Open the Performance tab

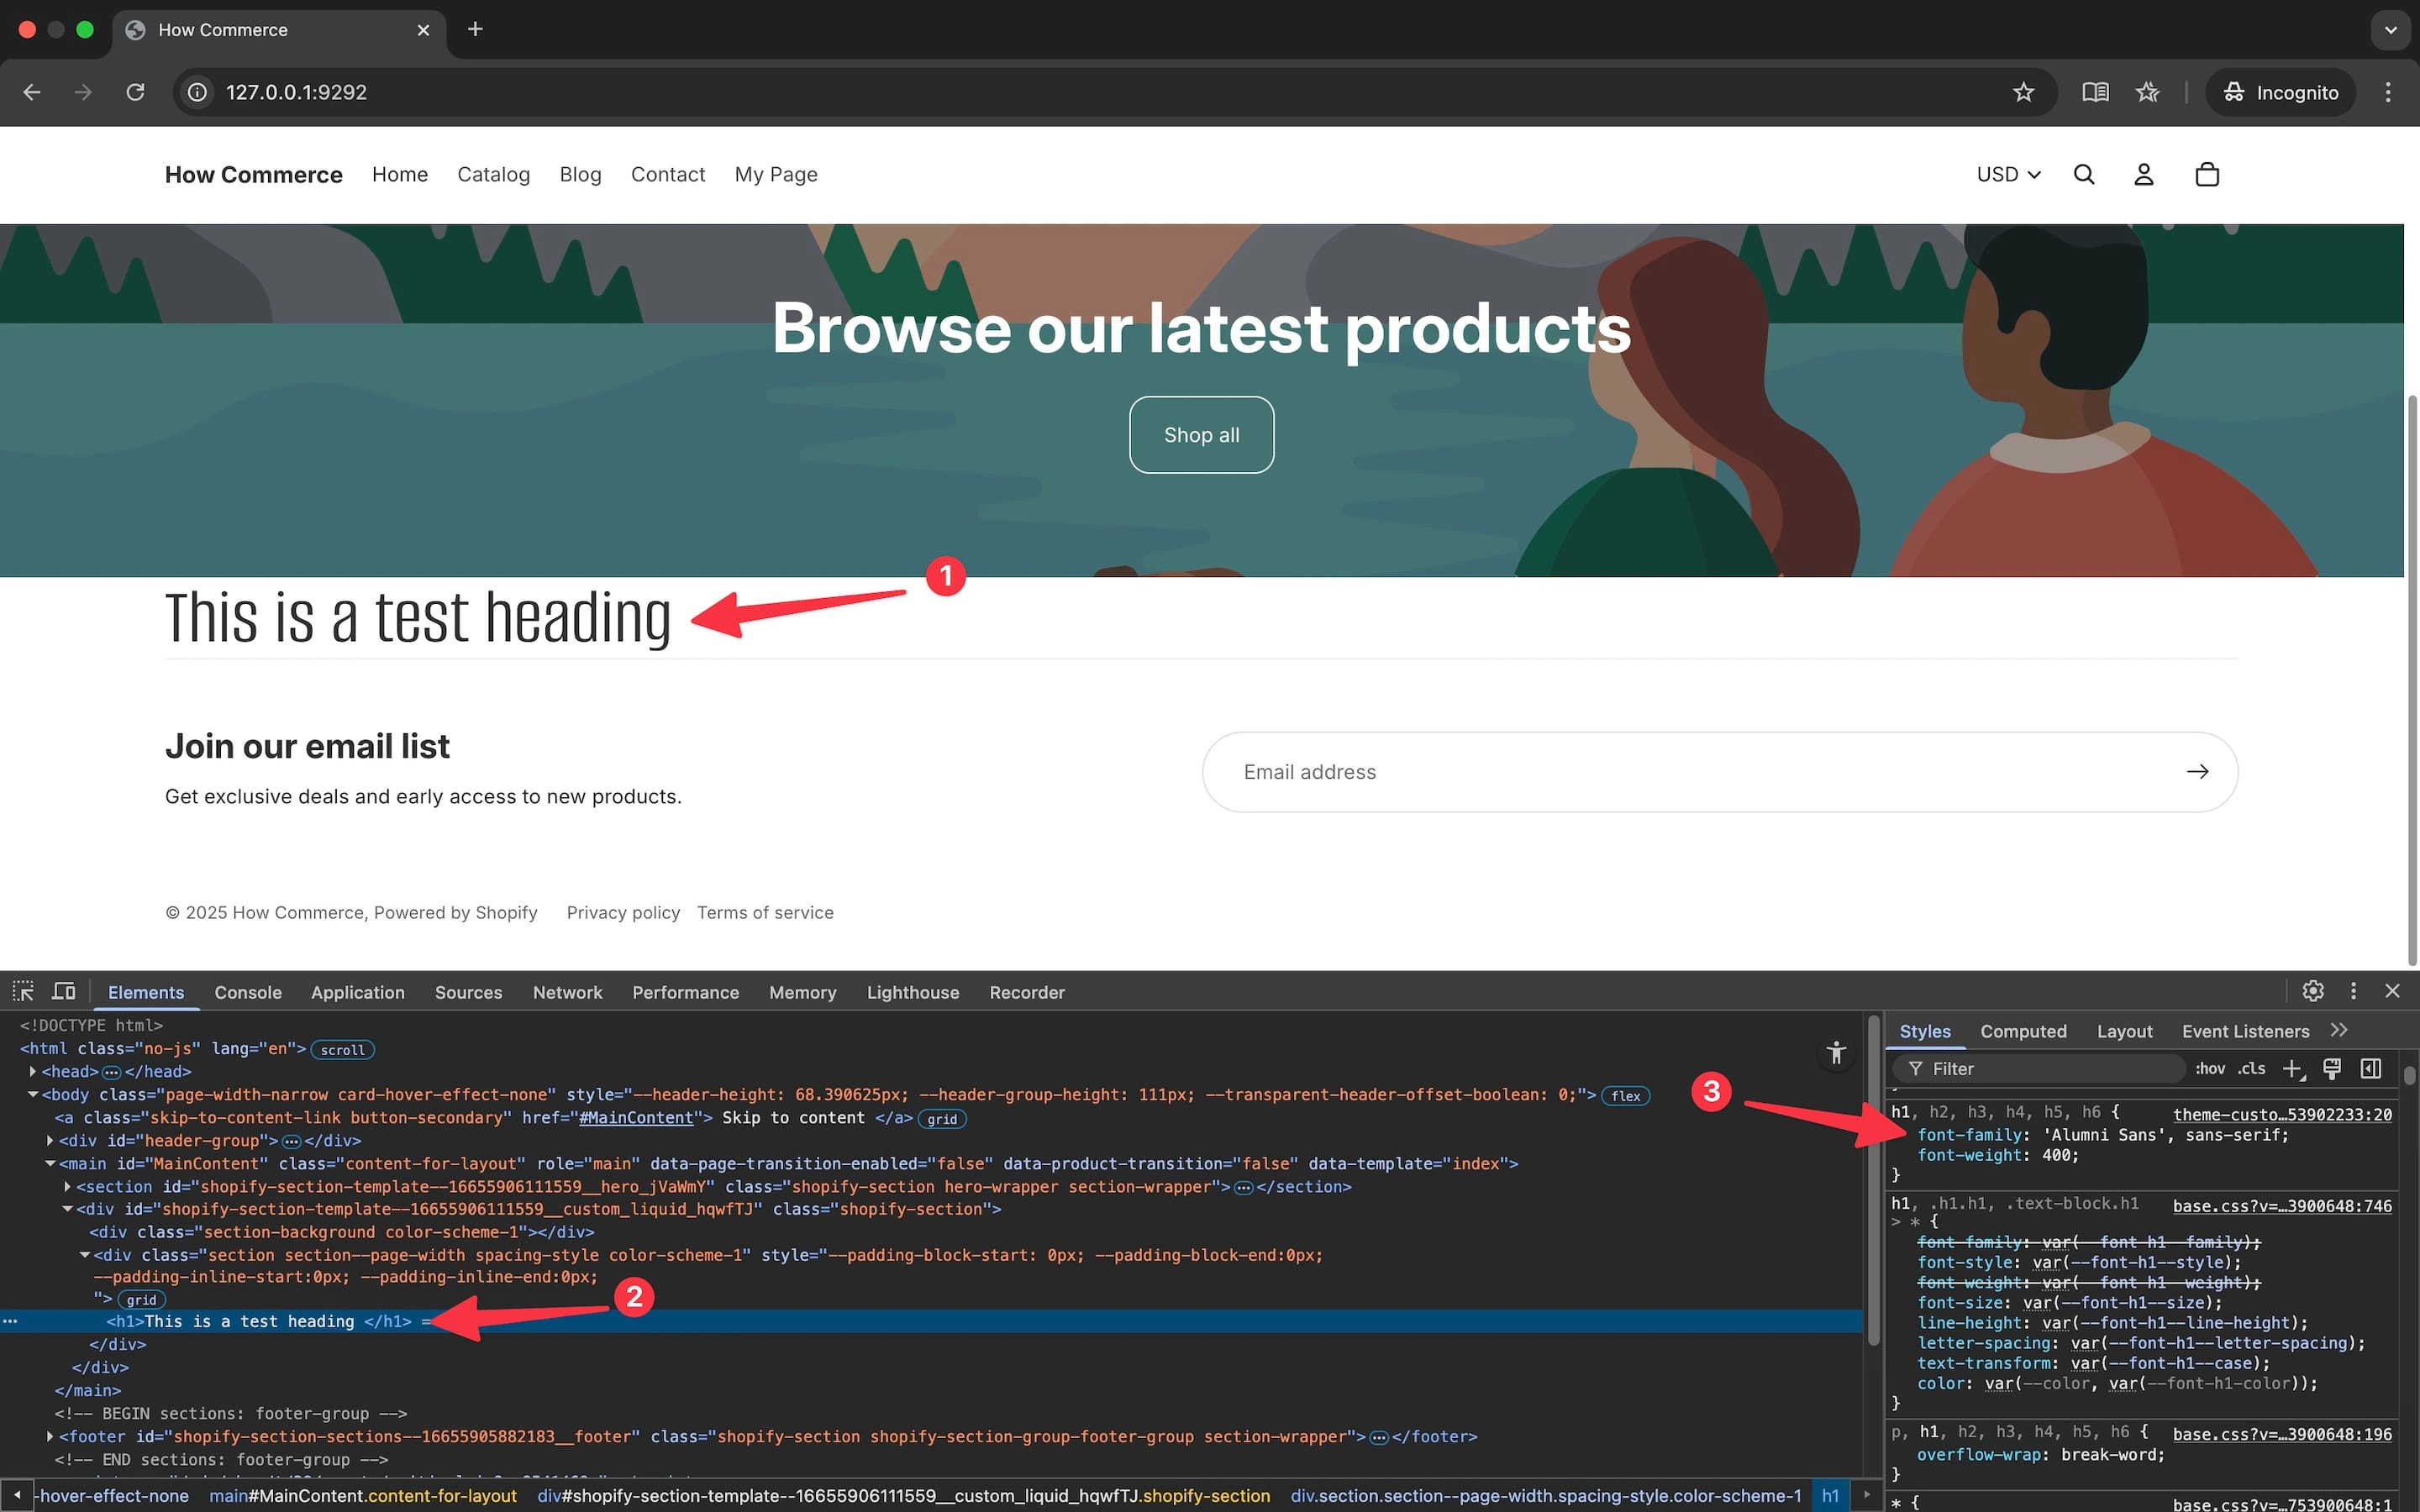685,992
